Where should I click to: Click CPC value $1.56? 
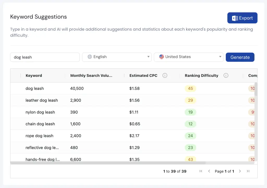(x=134, y=100)
